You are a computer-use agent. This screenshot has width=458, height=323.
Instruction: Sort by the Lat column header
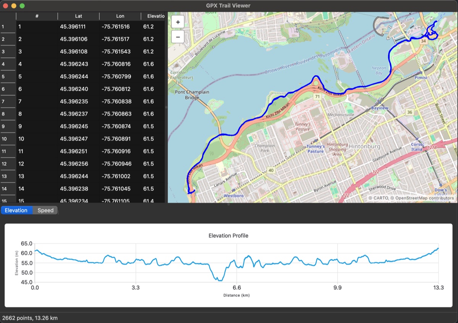point(79,16)
